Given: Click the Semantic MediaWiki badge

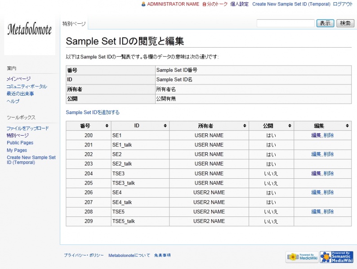Looking at the screenshot, I should [x=336, y=257].
